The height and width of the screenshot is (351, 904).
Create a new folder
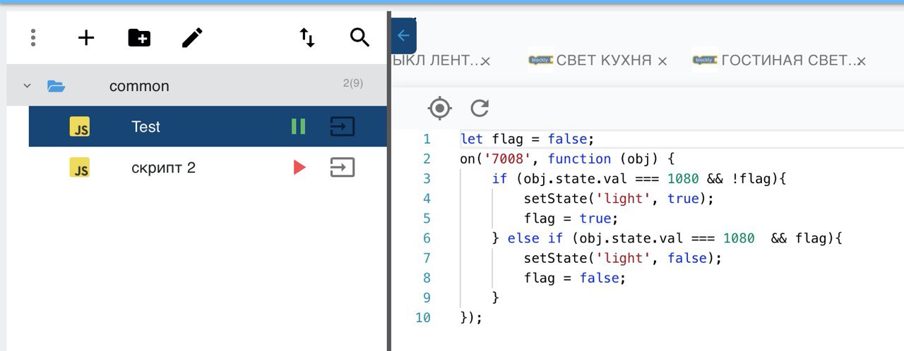139,37
